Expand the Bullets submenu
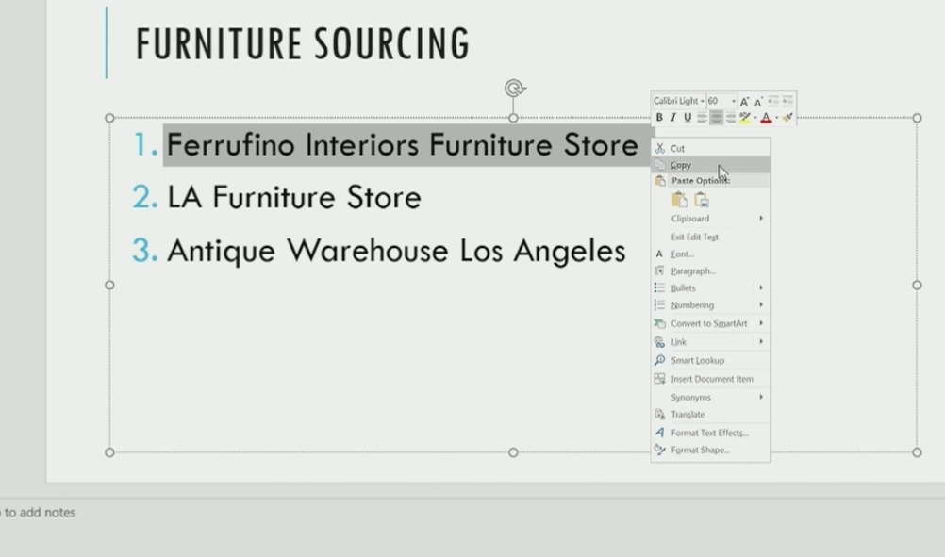Screen dimensions: 945x557 710,287
